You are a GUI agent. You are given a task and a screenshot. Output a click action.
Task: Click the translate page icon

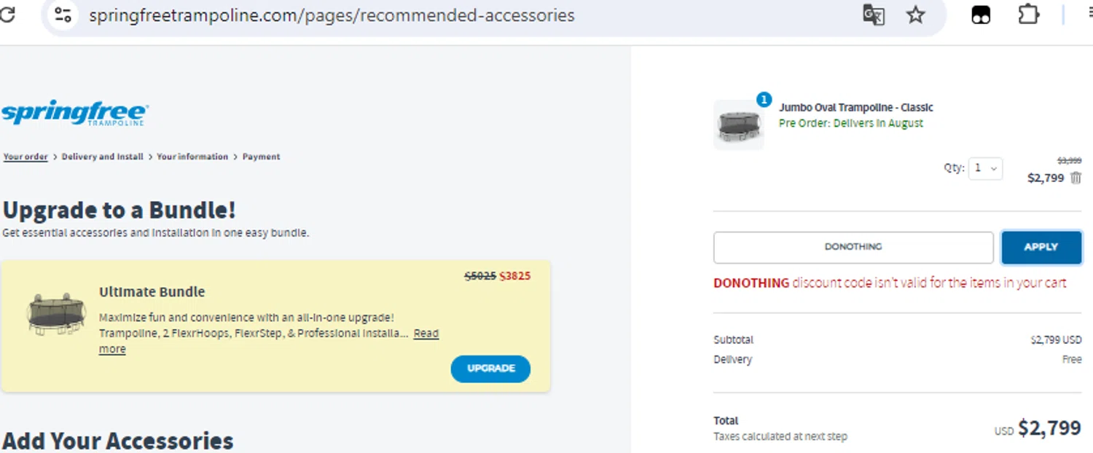[874, 15]
